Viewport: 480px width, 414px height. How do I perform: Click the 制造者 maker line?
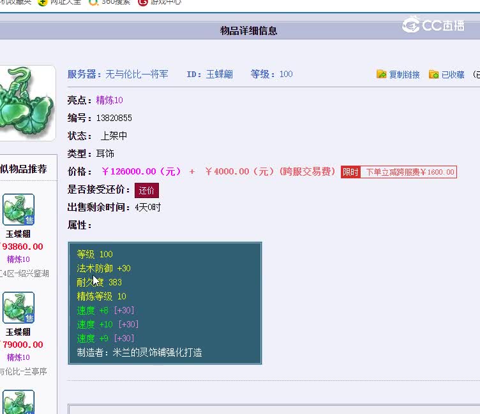pos(139,353)
